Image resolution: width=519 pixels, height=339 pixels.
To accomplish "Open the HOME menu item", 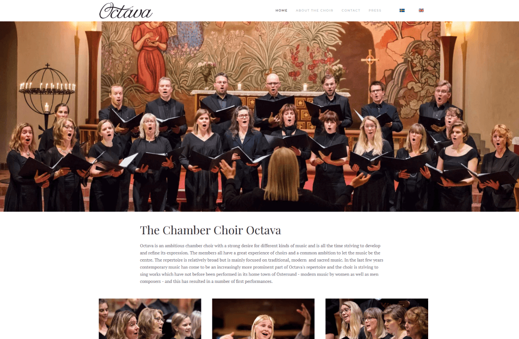I will pos(281,10).
